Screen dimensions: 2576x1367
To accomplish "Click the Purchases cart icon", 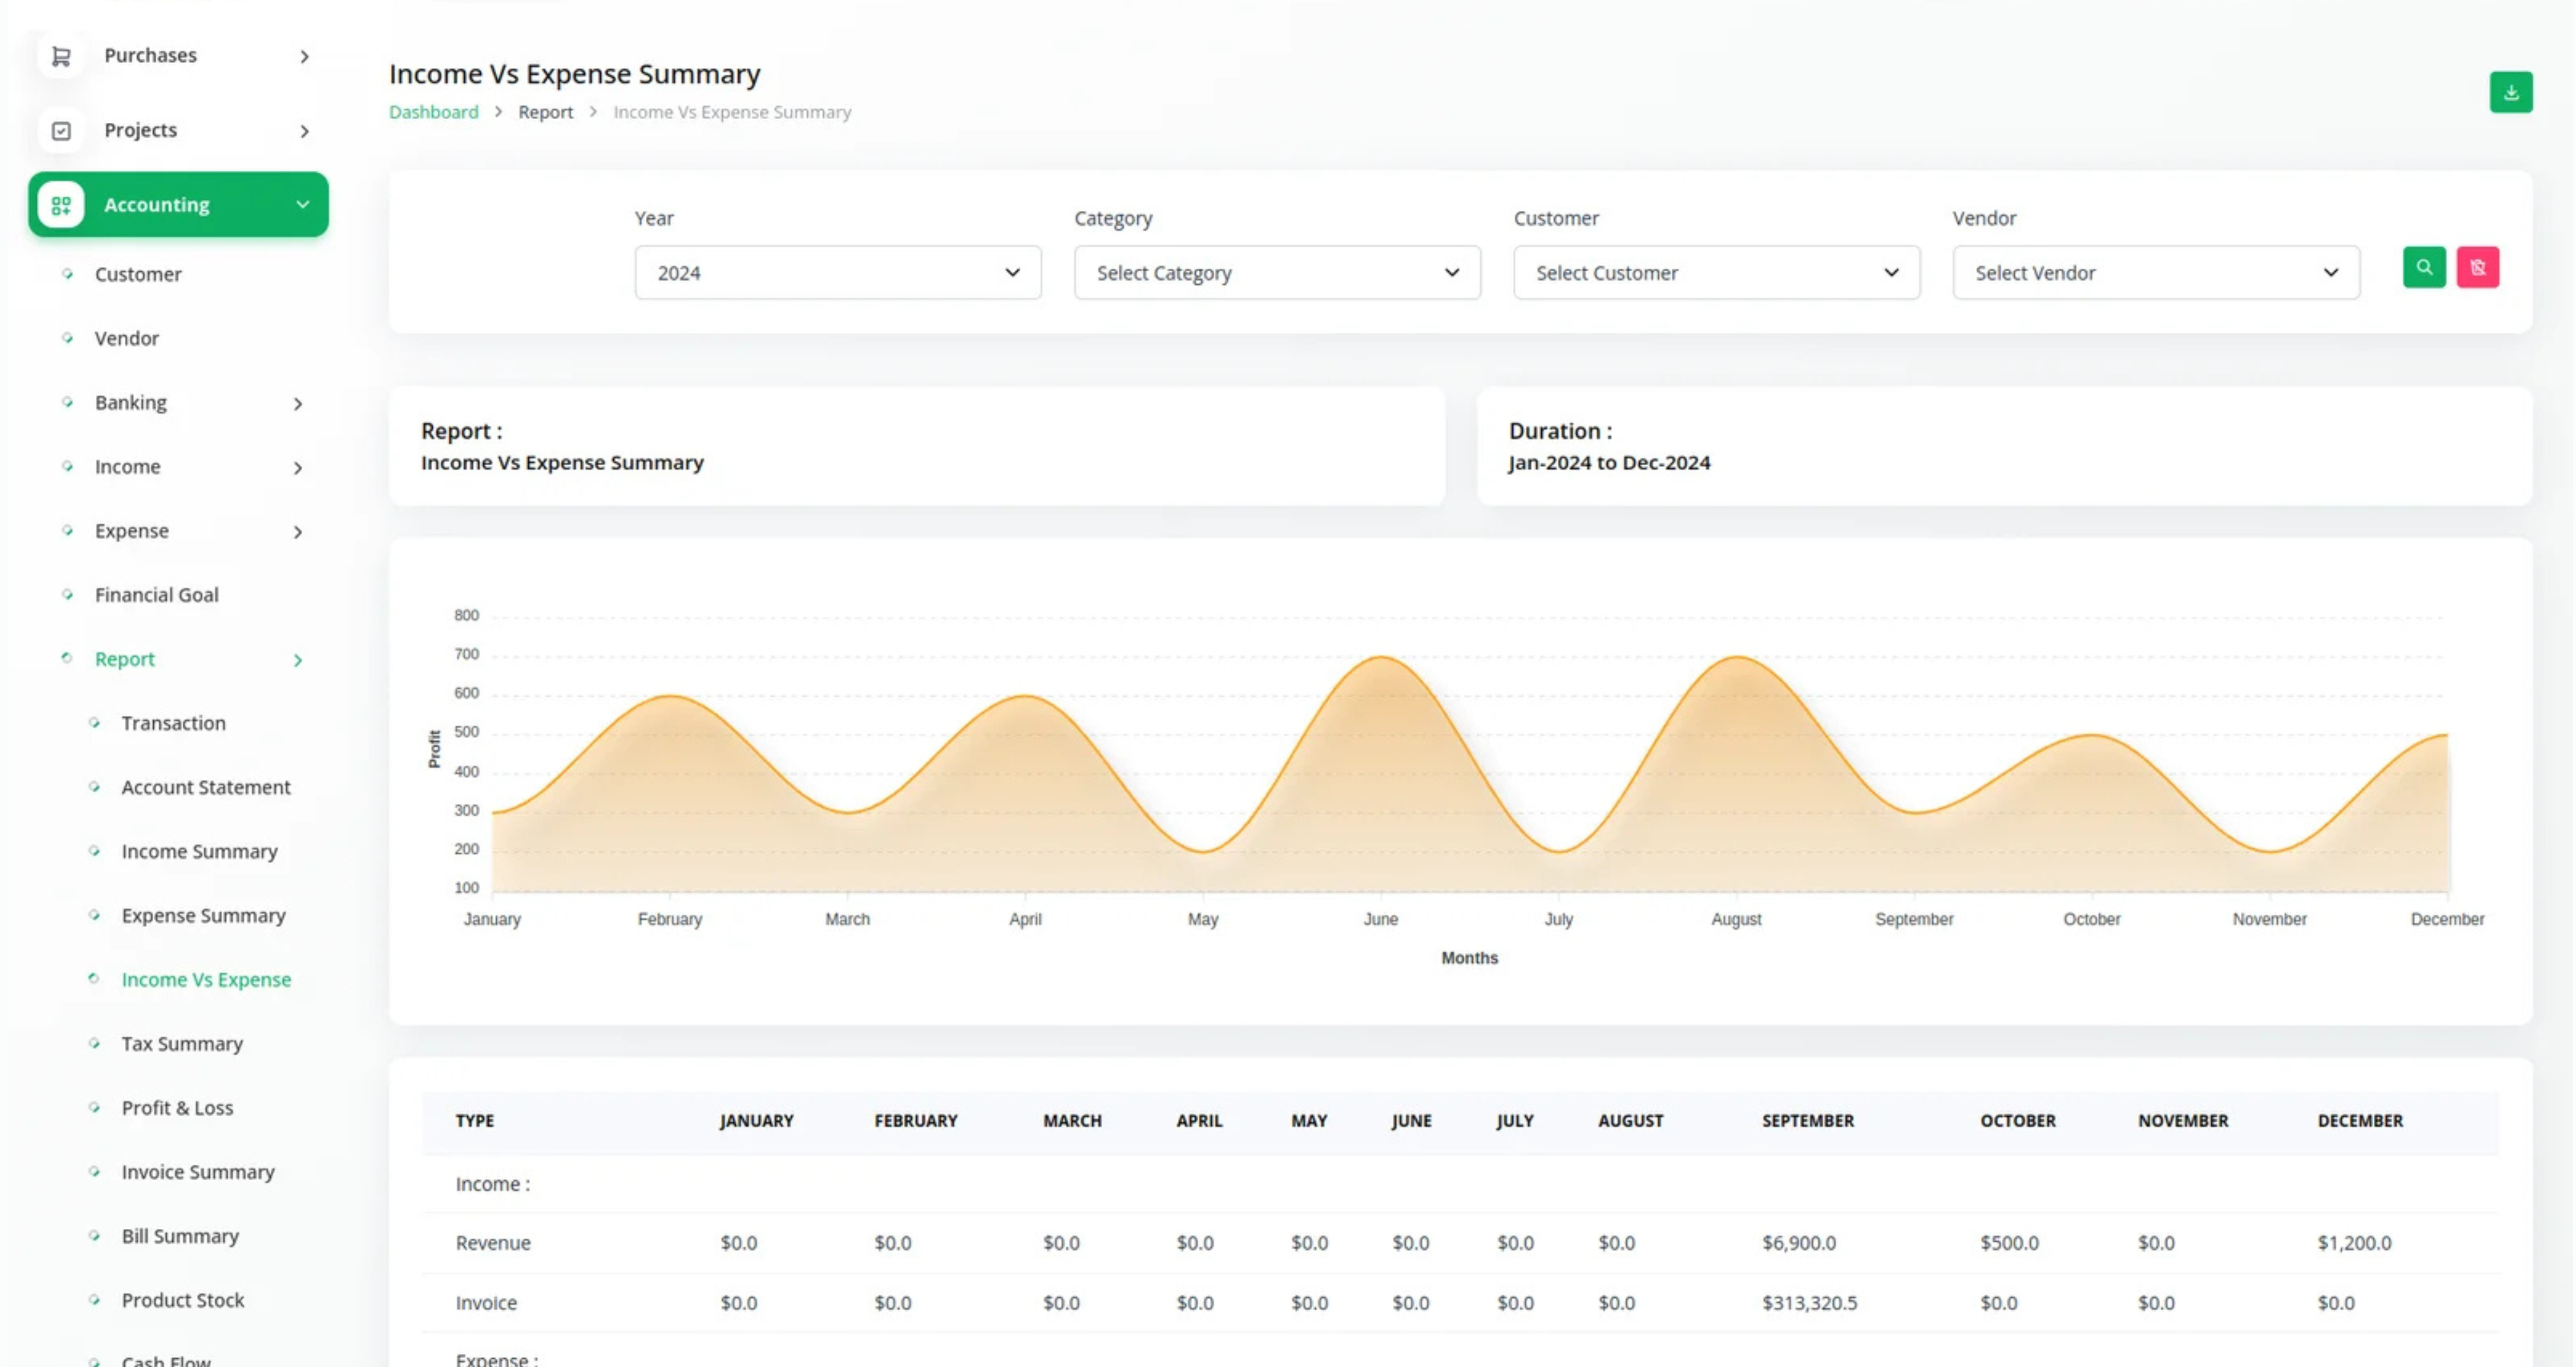I will pyautogui.click(x=61, y=56).
